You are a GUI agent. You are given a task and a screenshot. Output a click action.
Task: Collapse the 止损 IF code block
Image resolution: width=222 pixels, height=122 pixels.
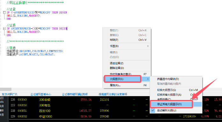[x=4, y=29]
